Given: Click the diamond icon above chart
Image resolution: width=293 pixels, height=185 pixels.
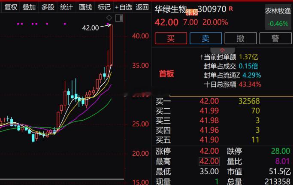Looking at the screenshot, I should click(x=109, y=18).
